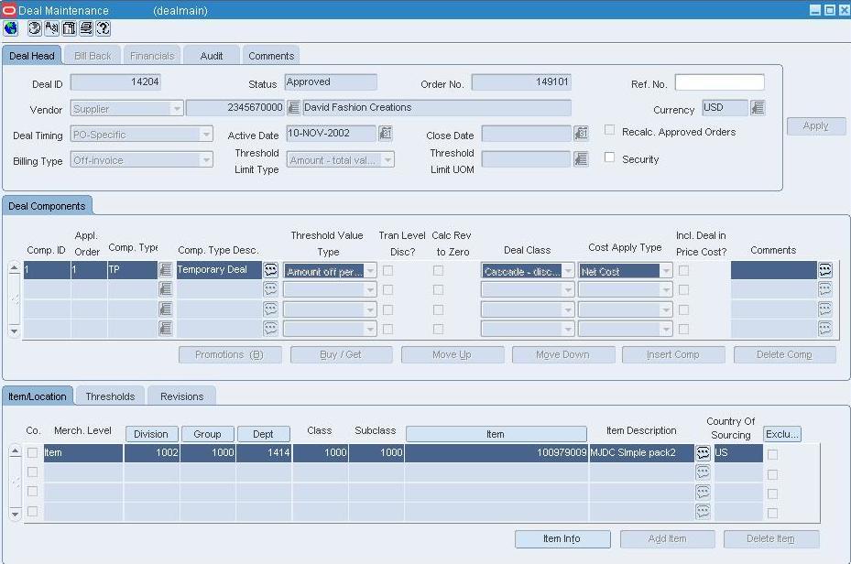This screenshot has width=851, height=564.
Task: Tick the checkbox on the Item row
Action: [x=32, y=453]
